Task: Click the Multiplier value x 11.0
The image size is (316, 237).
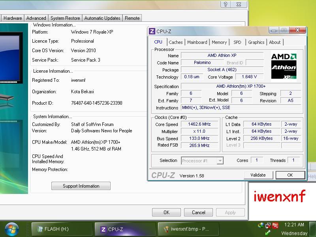Action: pos(199,132)
